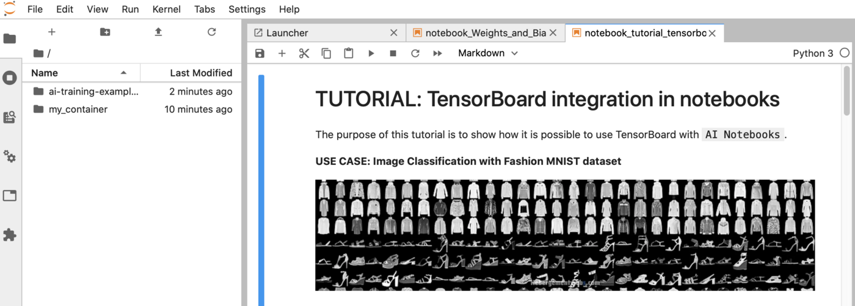Open the Kernel menu

[166, 9]
